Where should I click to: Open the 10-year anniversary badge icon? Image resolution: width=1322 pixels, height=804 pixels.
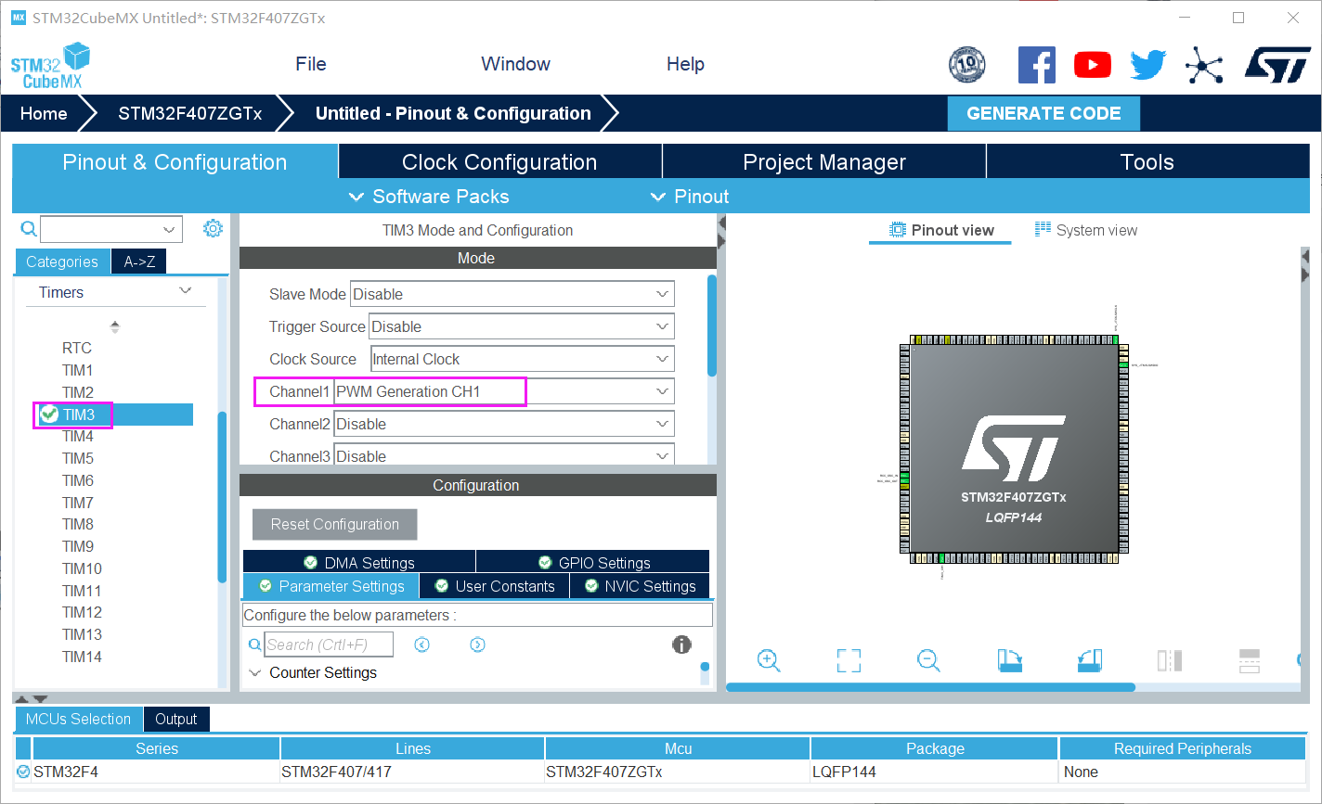[x=966, y=65]
